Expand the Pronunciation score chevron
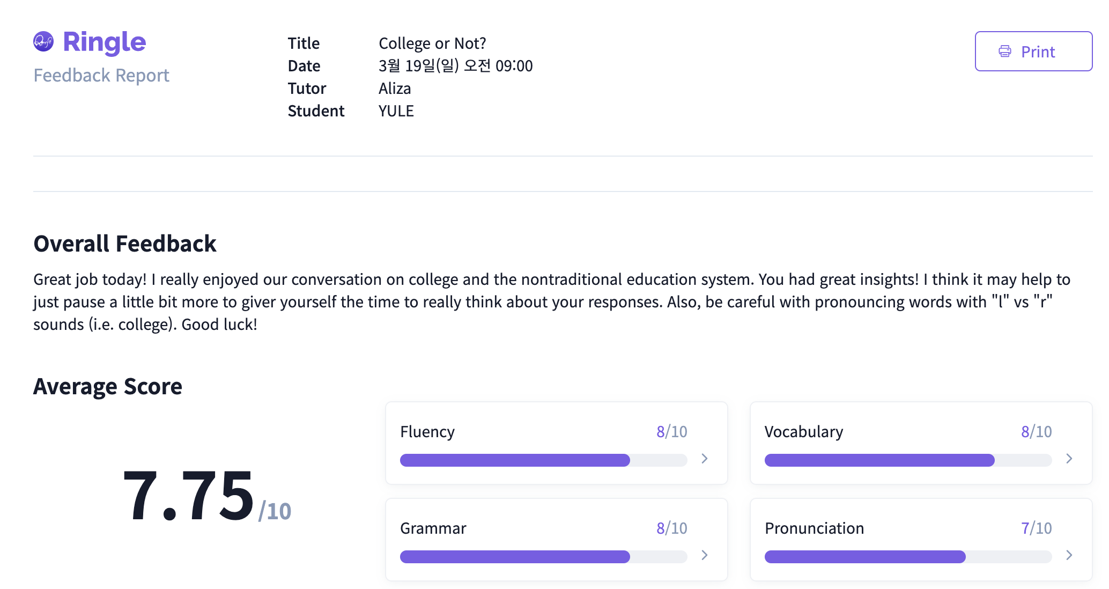 click(x=1069, y=555)
